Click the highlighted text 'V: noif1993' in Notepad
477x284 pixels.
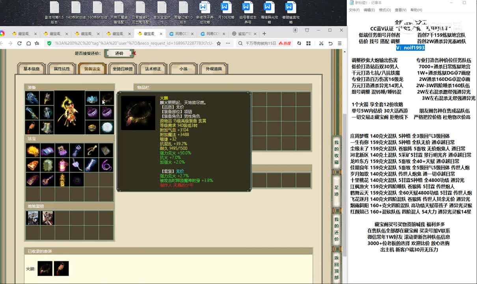click(x=410, y=48)
